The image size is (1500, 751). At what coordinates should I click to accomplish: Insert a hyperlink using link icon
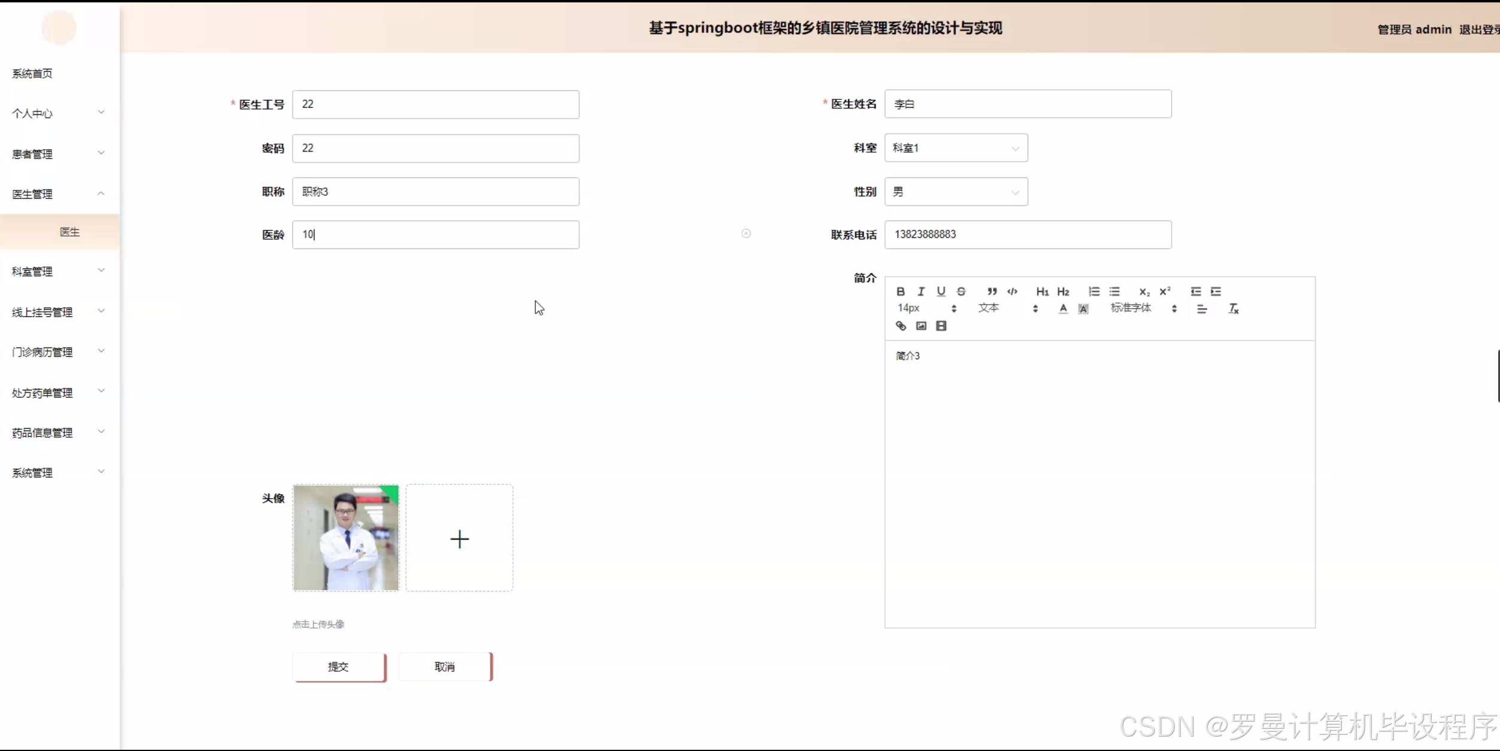[901, 326]
